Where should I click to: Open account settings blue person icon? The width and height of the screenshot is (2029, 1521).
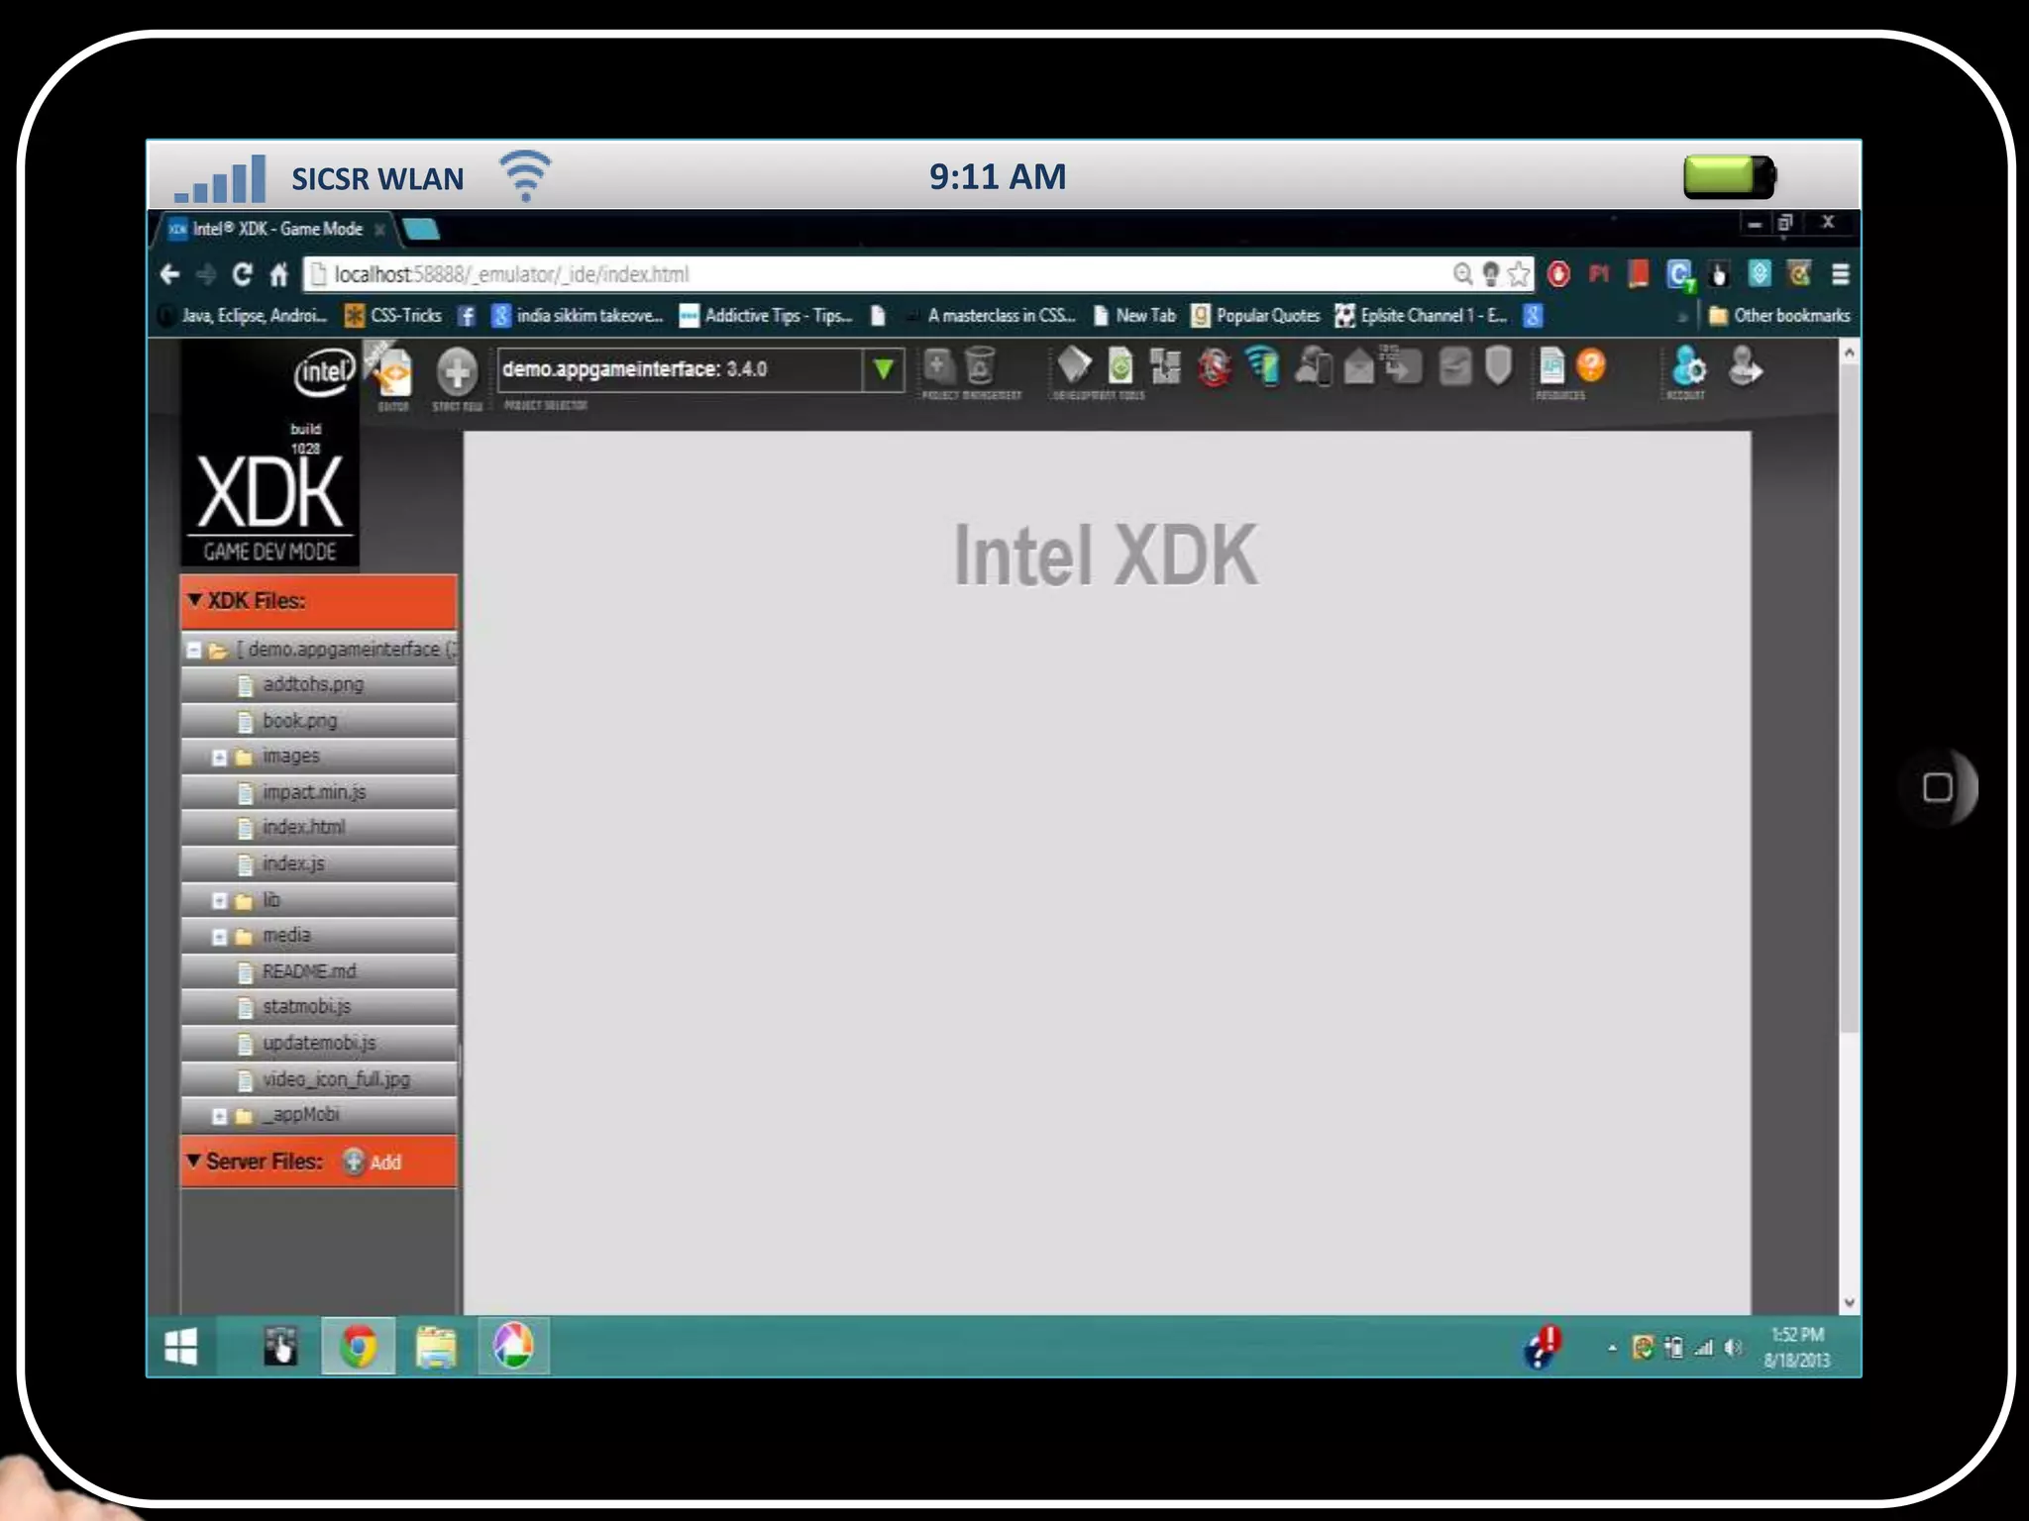tap(1687, 366)
